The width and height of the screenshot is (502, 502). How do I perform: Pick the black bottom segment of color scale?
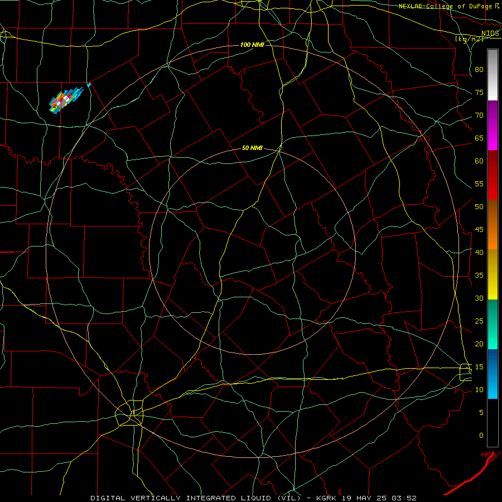[493, 423]
